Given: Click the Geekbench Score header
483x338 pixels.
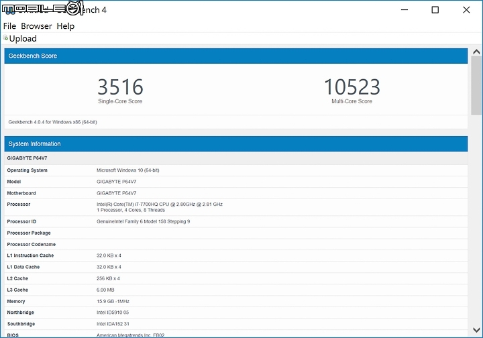Looking at the screenshot, I should pyautogui.click(x=236, y=56).
